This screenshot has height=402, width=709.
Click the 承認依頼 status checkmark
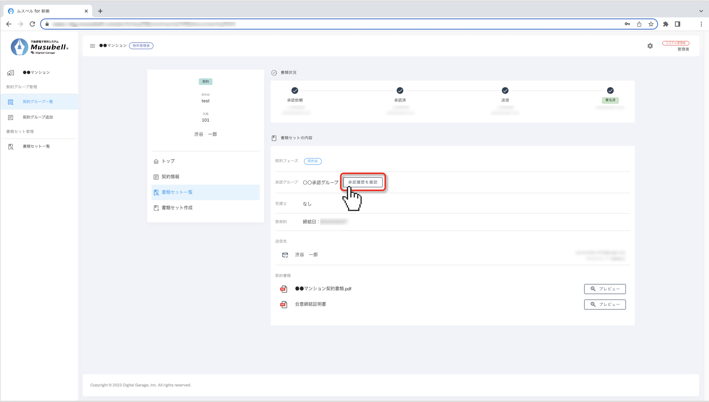point(295,91)
